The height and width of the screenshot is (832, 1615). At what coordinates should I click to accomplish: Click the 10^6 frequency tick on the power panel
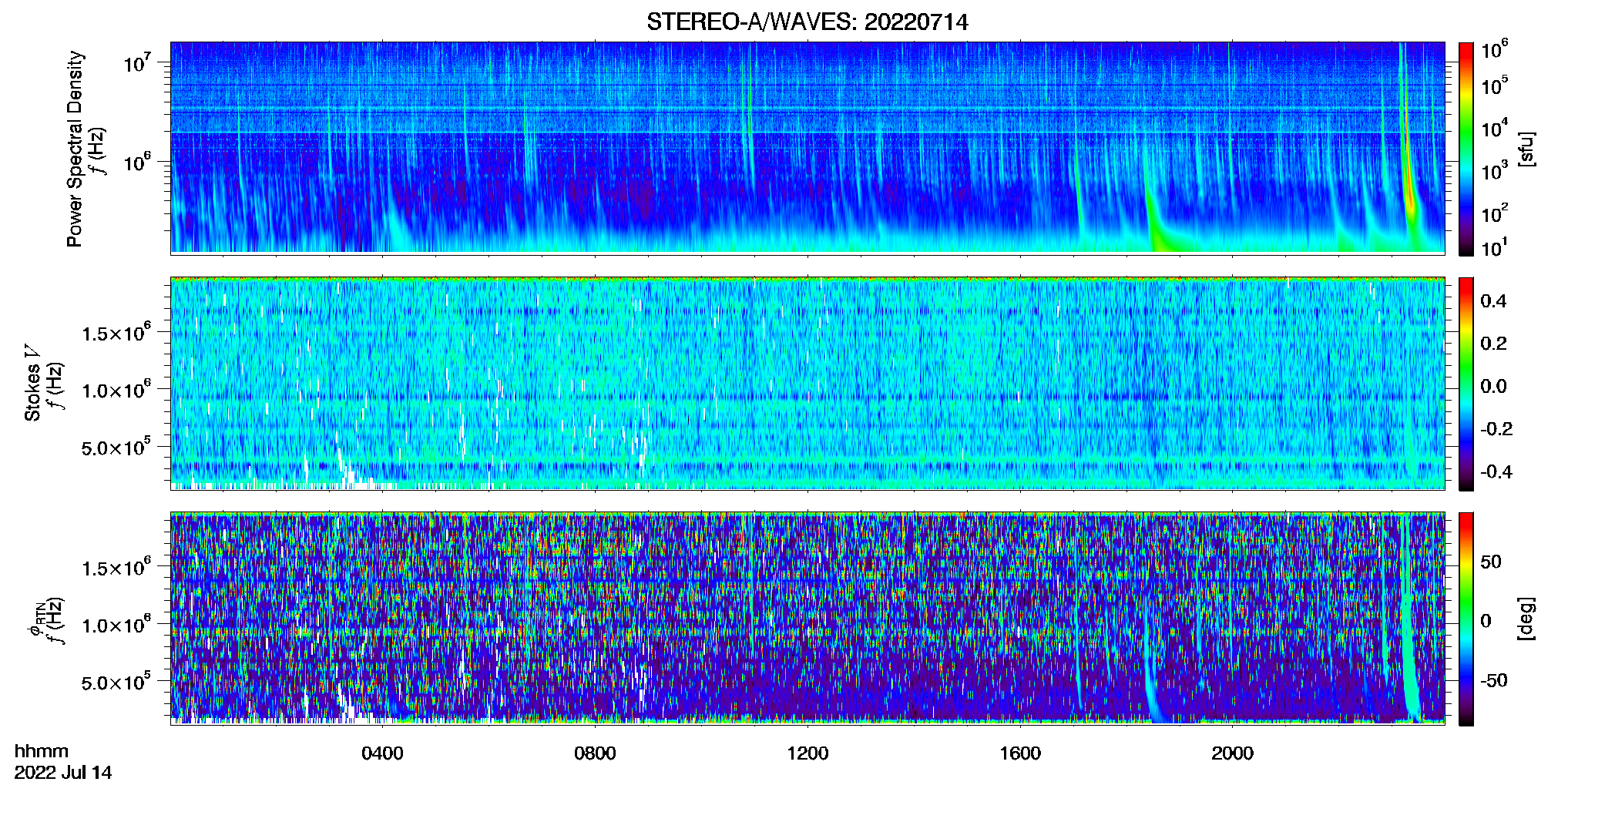point(136,162)
